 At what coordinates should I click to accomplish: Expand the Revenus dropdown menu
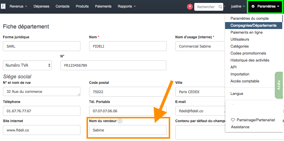point(18,6)
